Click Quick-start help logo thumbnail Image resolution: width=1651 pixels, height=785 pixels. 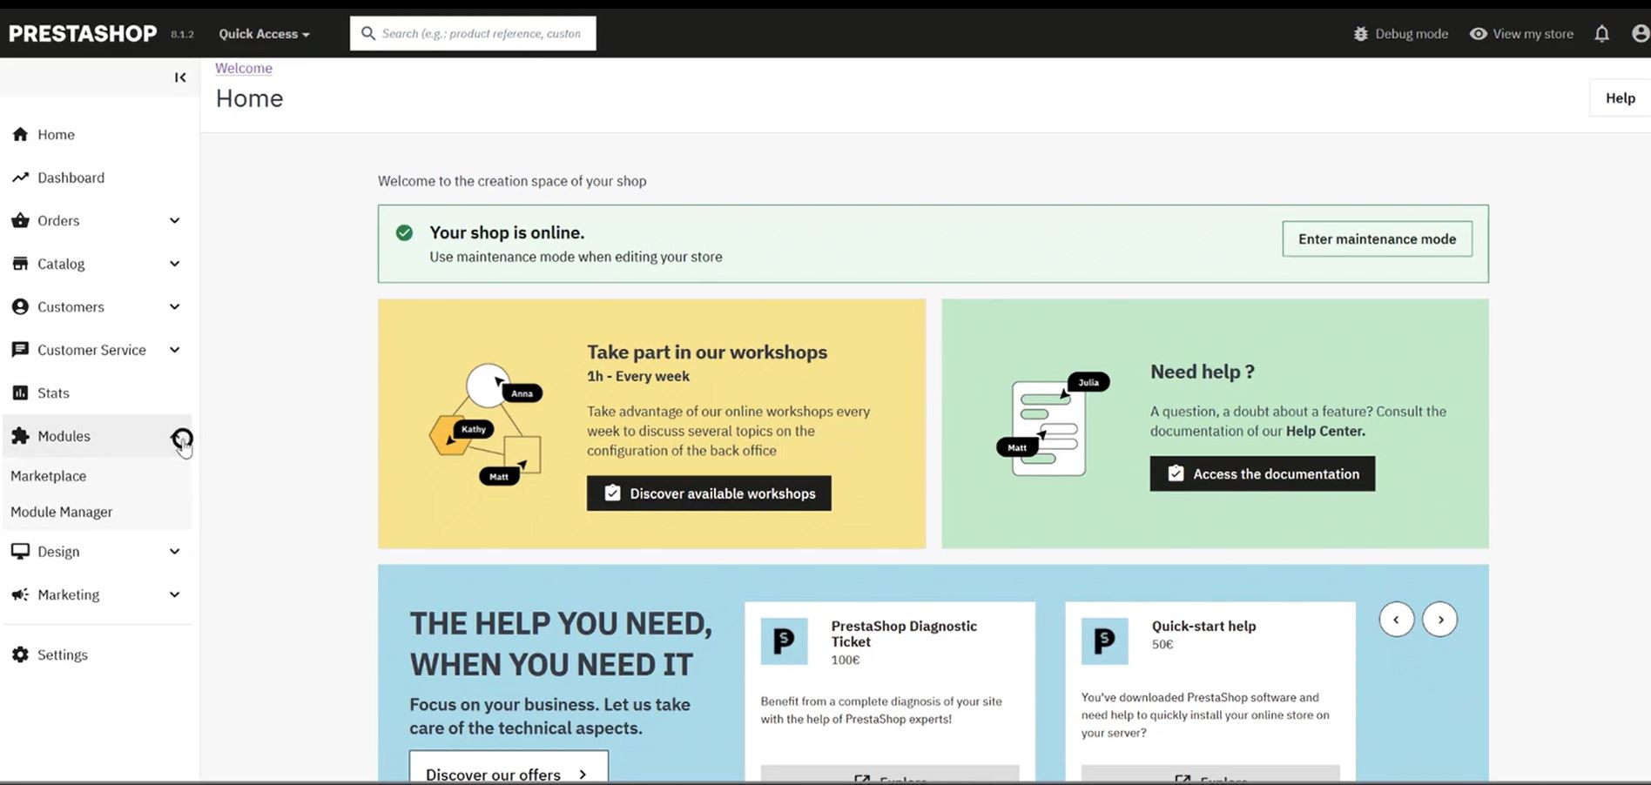point(1104,641)
